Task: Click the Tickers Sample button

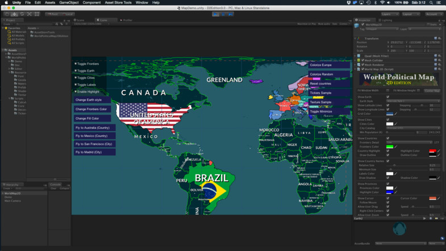Action: click(329, 93)
